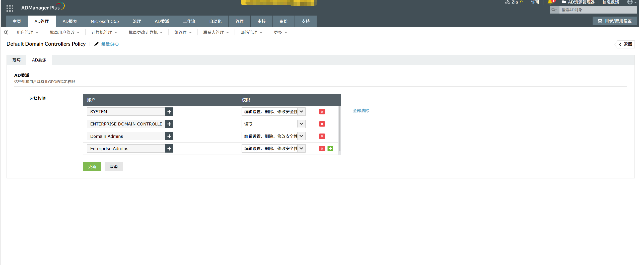This screenshot has width=639, height=265.
Task: Add account with plus button in SYSTEM row
Action: 169,112
